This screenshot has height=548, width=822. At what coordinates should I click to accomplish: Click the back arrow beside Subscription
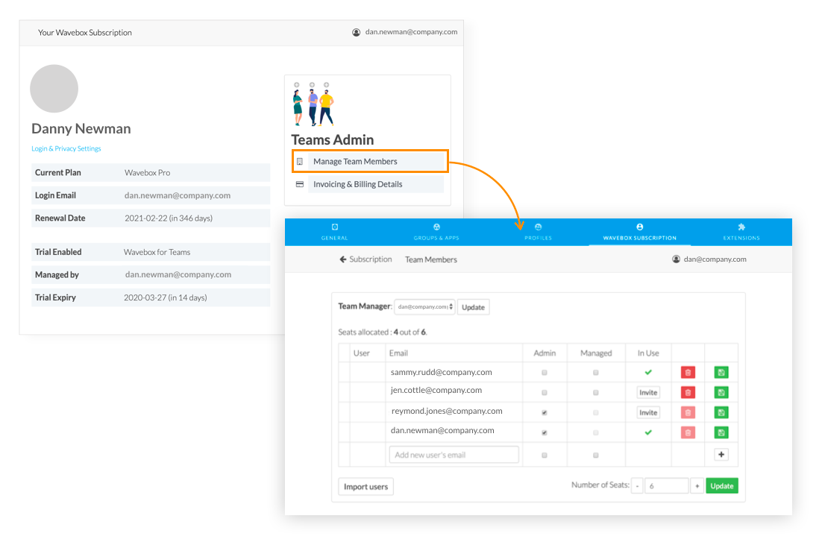tap(343, 259)
